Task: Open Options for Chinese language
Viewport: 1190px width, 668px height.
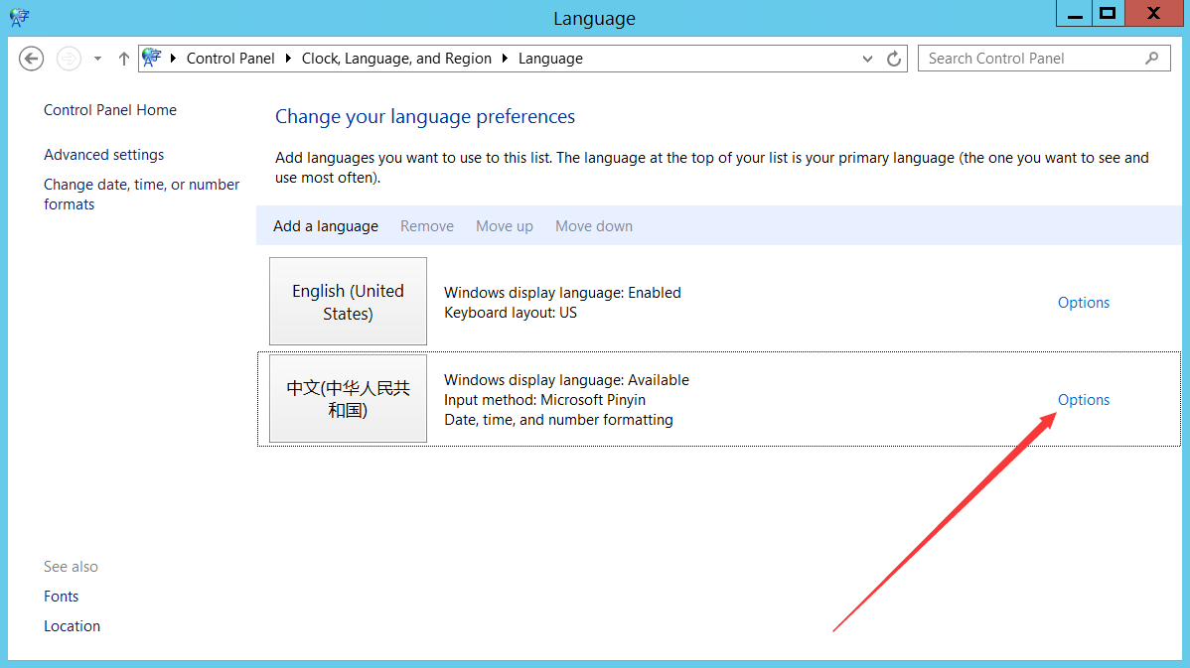Action: [x=1083, y=399]
